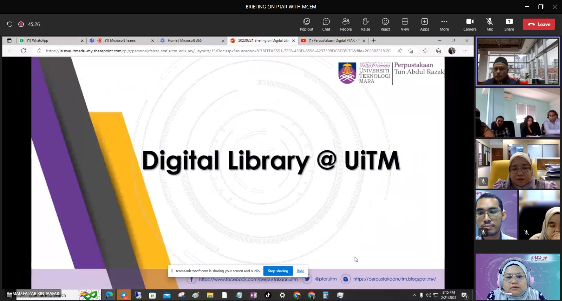Stop sharing the screen

(x=278, y=271)
